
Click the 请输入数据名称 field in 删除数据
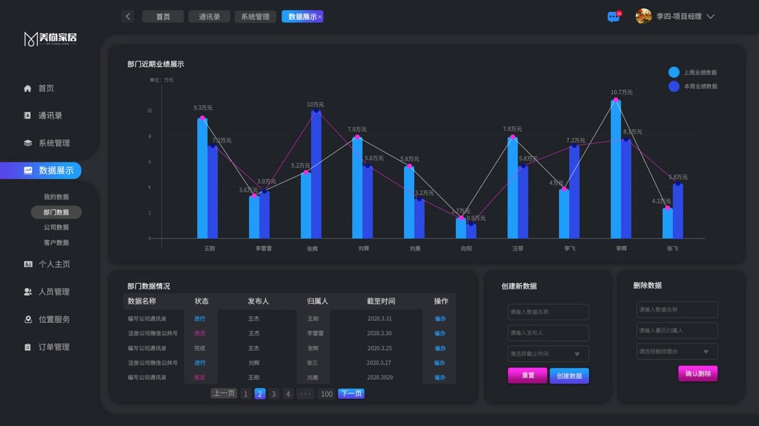(676, 310)
